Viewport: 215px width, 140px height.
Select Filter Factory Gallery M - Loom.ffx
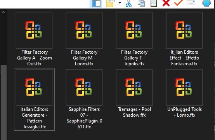[x=84, y=39]
